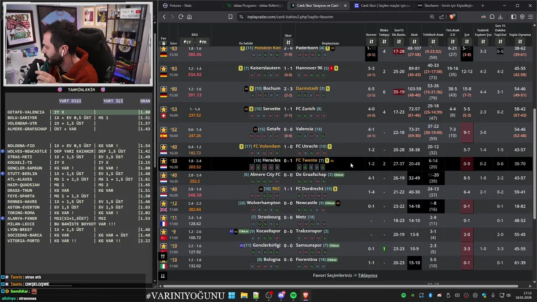The height and width of the screenshot is (302, 537).
Task: Sort by the Şut column
Action: [467, 42]
